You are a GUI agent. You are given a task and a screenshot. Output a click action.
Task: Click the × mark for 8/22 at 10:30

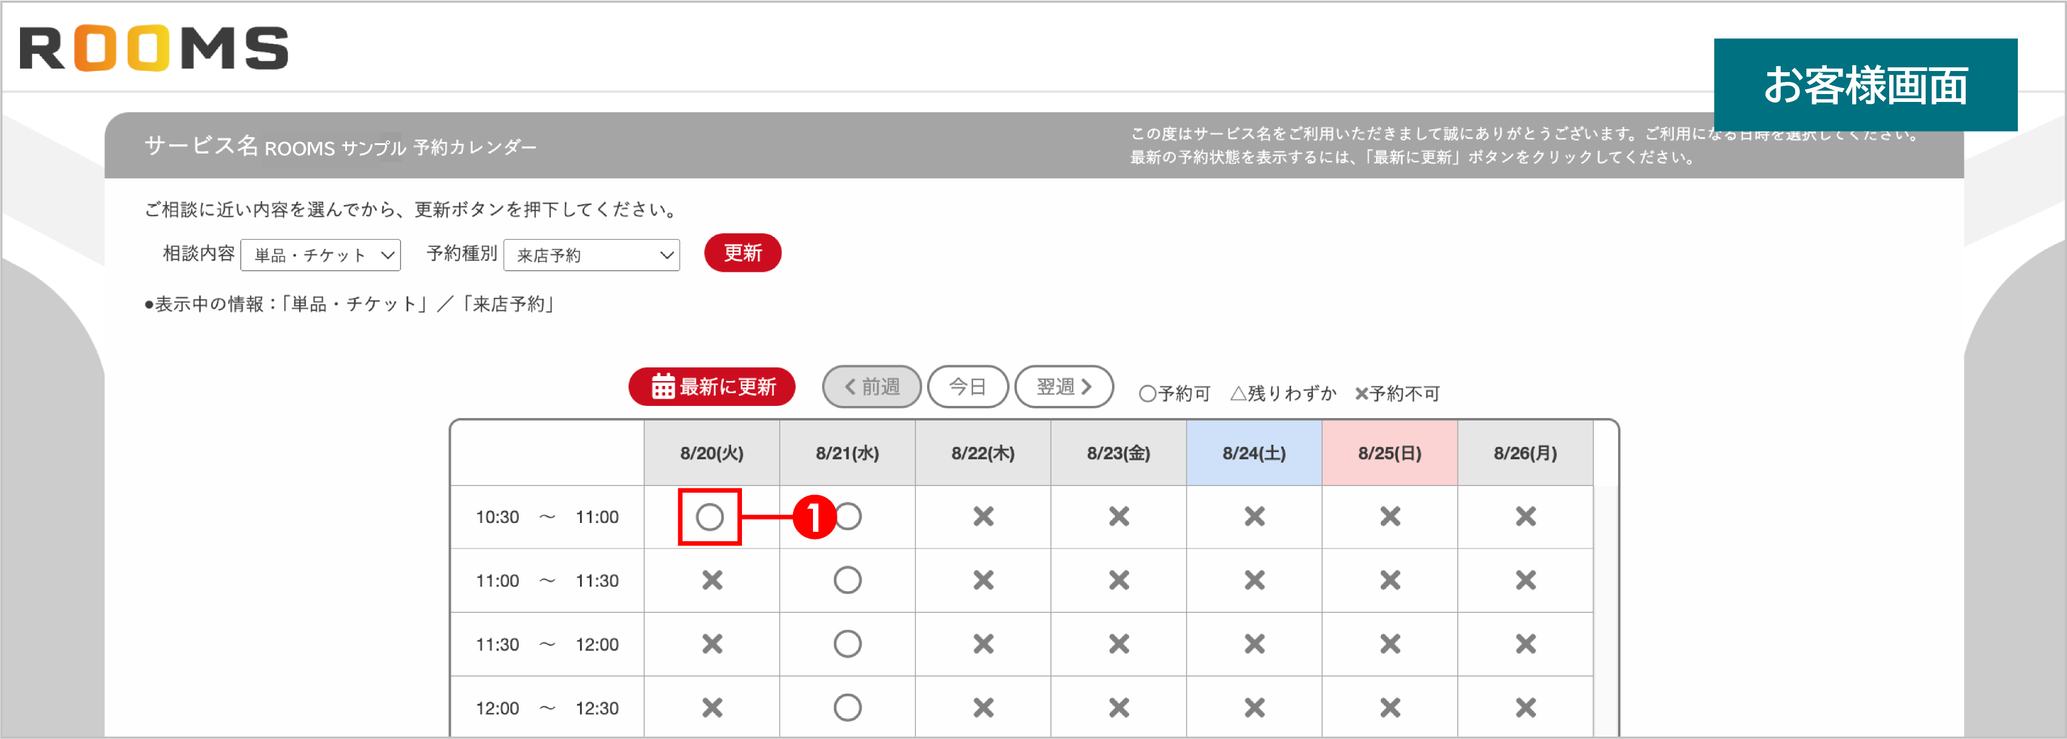[x=982, y=517]
